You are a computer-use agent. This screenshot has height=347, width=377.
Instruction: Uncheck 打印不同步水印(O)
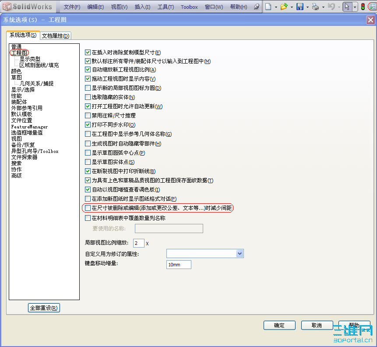pyautogui.click(x=88, y=125)
